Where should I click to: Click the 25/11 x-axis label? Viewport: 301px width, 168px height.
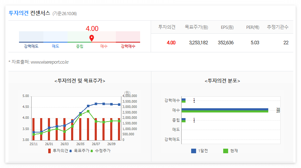[33, 144]
